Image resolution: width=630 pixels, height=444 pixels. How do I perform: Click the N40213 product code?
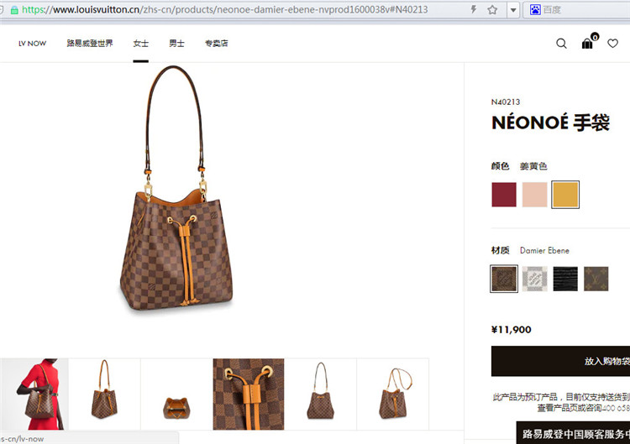click(506, 102)
